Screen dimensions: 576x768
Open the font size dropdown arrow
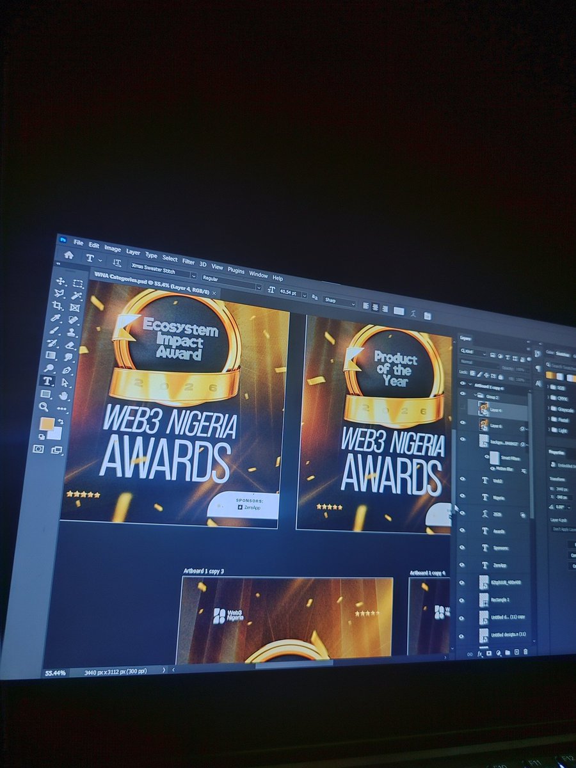click(305, 296)
